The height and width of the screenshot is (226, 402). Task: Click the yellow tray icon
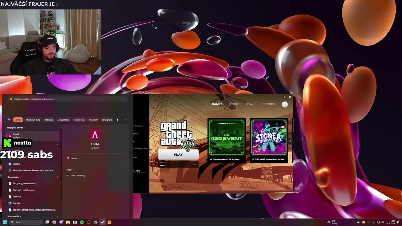point(363,222)
